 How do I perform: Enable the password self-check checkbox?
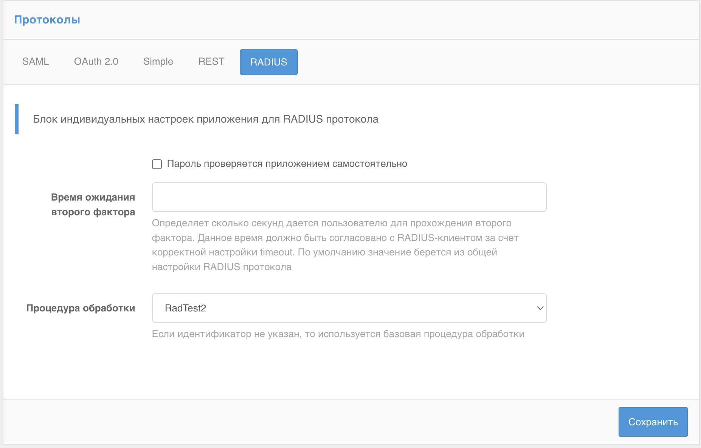click(x=157, y=164)
